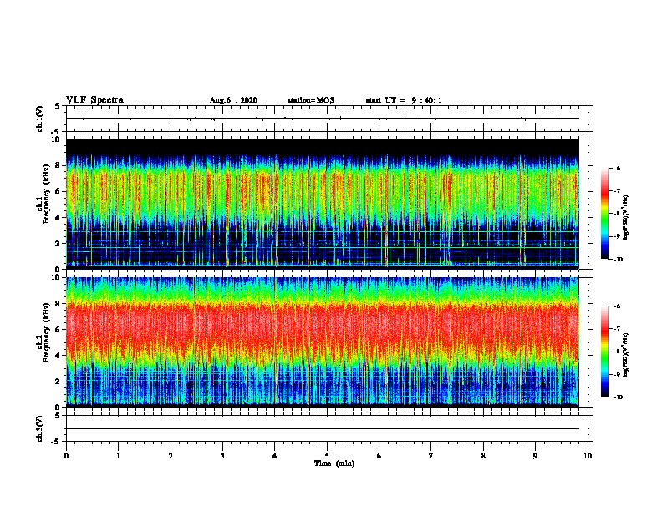This screenshot has height=511, width=662.
Task: Click the "3" tick on the time axis
Action: pyautogui.click(x=222, y=456)
